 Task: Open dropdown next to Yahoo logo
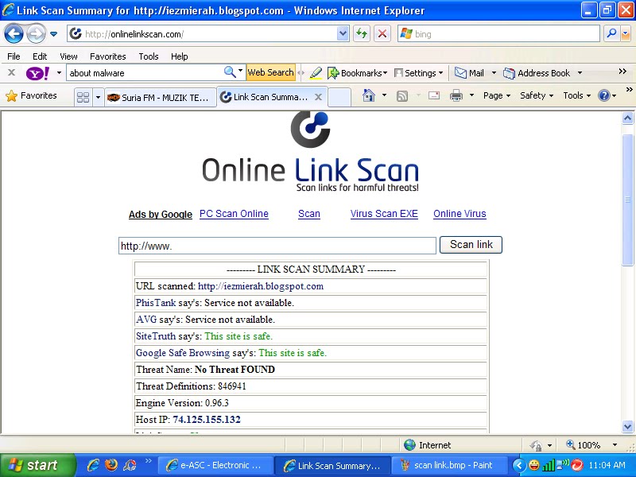click(x=59, y=73)
